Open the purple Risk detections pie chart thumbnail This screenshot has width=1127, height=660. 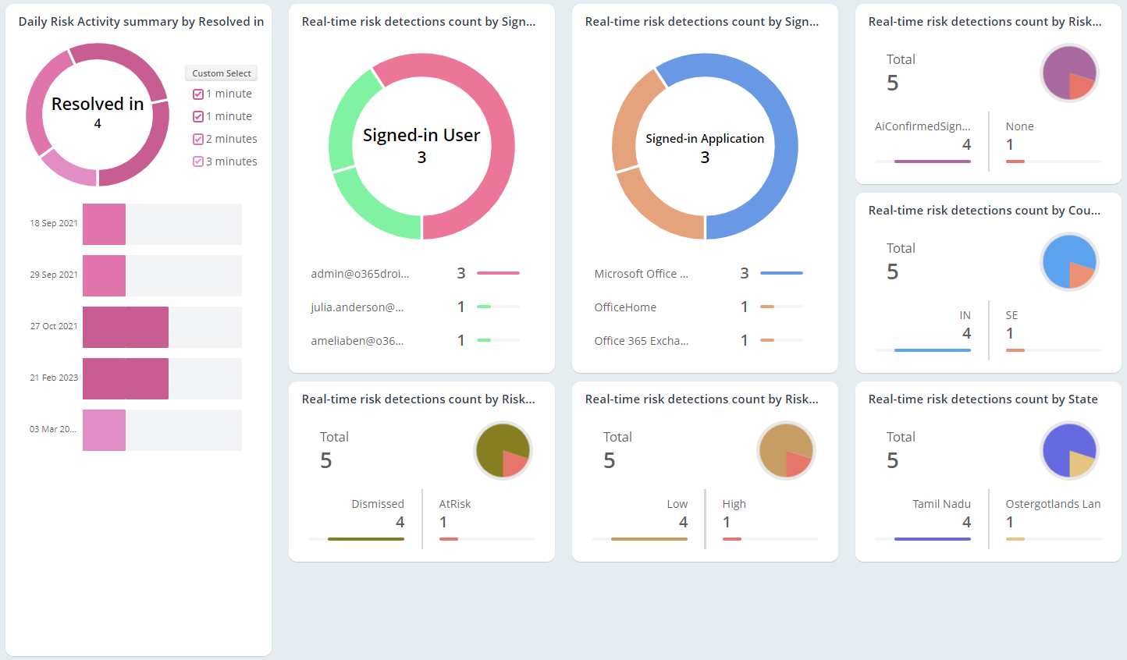click(1070, 73)
